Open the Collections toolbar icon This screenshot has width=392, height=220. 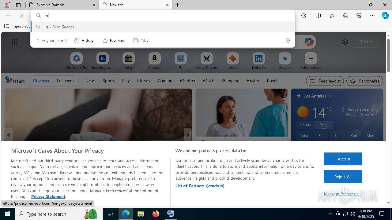click(x=345, y=16)
